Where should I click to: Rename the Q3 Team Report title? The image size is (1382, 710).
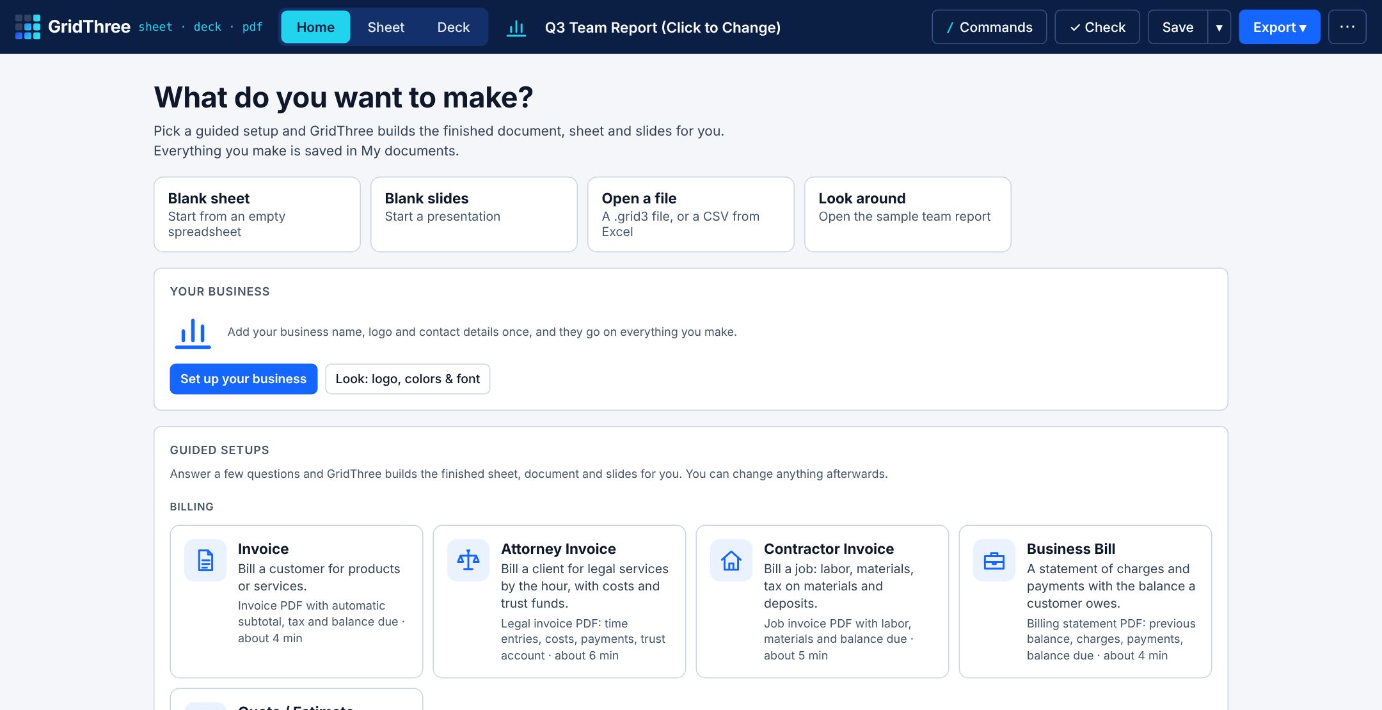coord(663,28)
